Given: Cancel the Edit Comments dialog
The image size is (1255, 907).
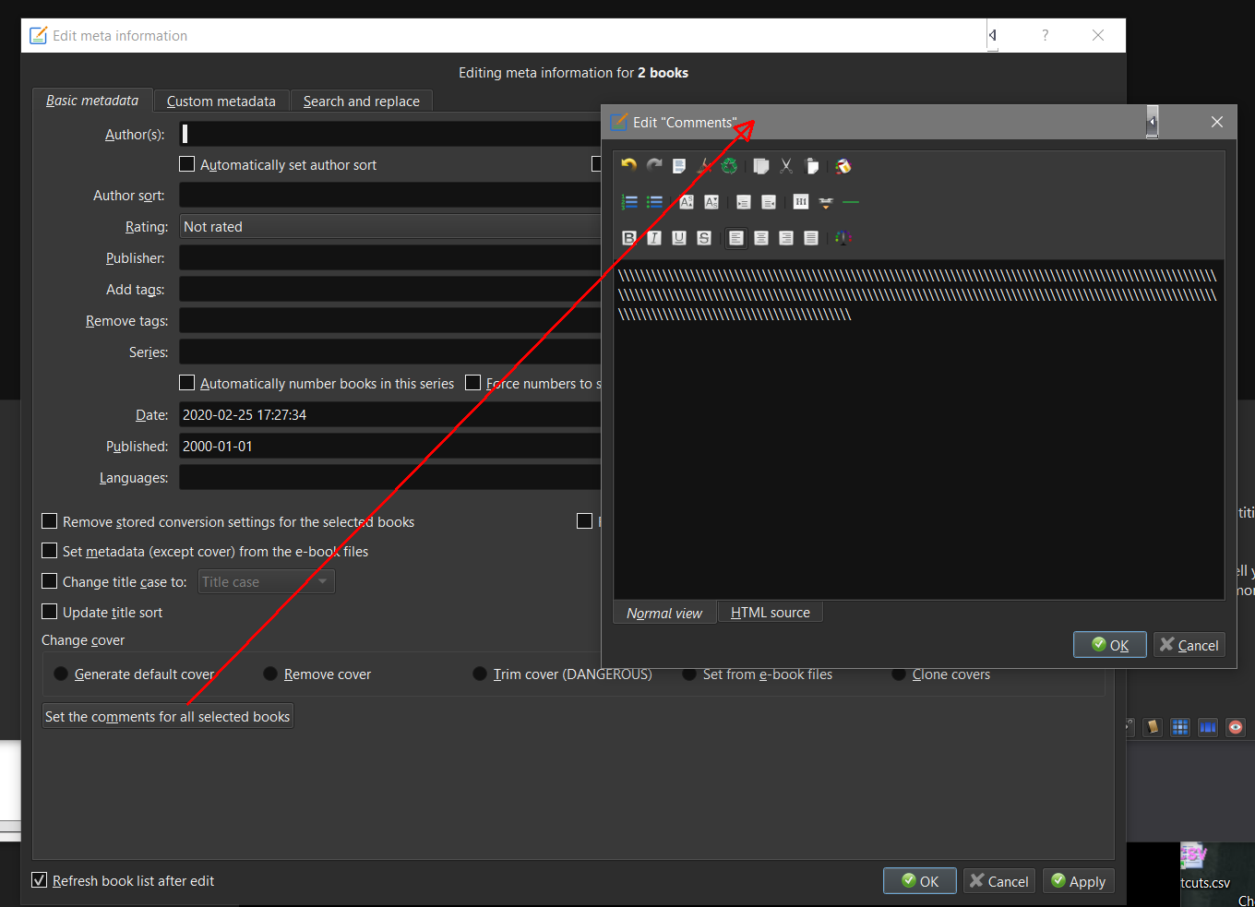Looking at the screenshot, I should coord(1189,645).
